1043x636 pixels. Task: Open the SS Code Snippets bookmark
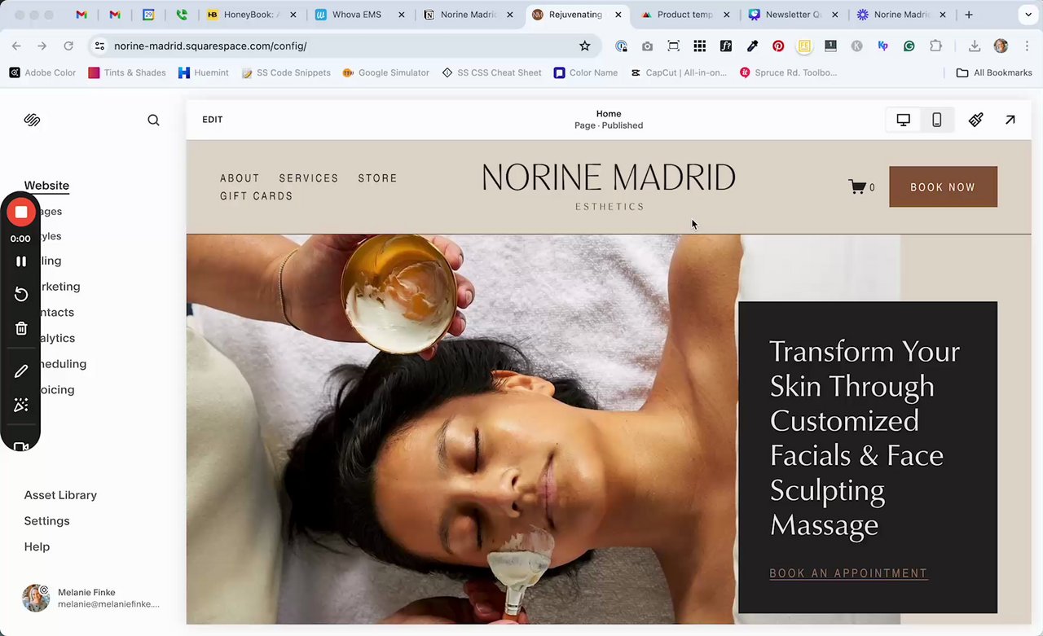click(x=286, y=72)
